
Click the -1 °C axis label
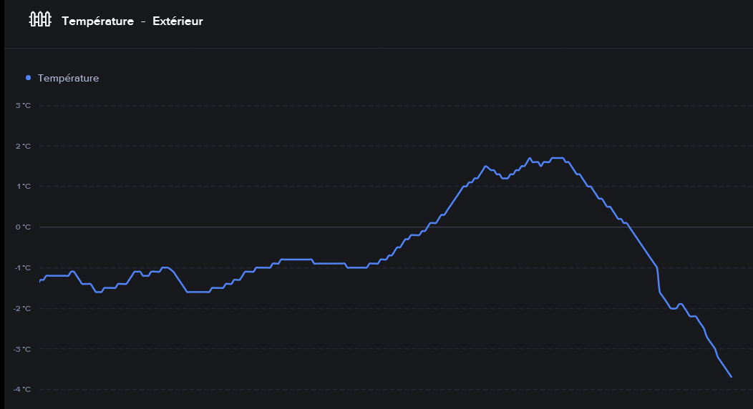coord(23,267)
